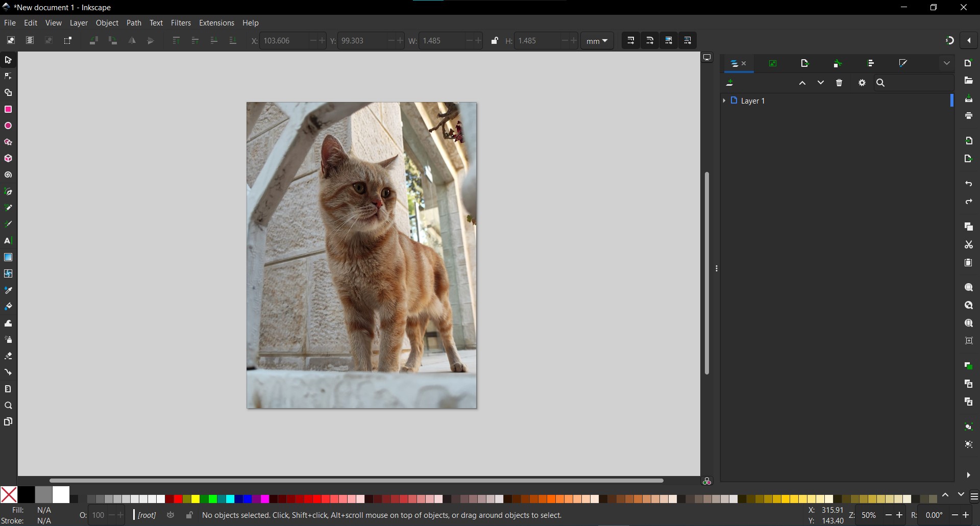Image resolution: width=980 pixels, height=526 pixels.
Task: Select the Connector tool
Action: [x=8, y=372]
